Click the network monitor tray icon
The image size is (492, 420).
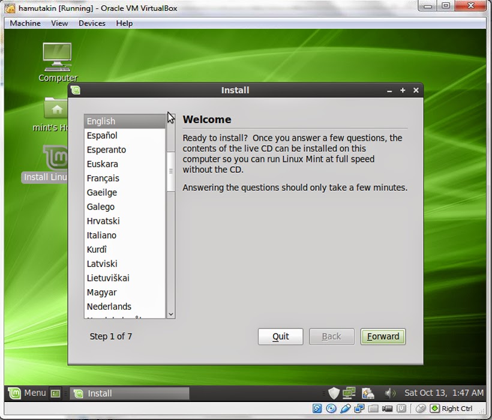pos(350,393)
